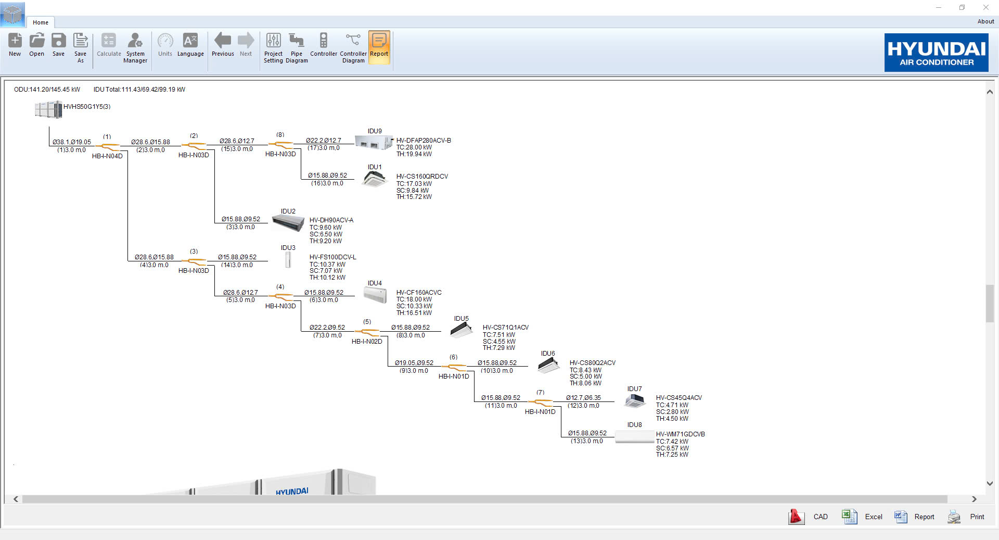This screenshot has width=999, height=540.
Task: Click the ODU capacity text
Action: click(47, 90)
